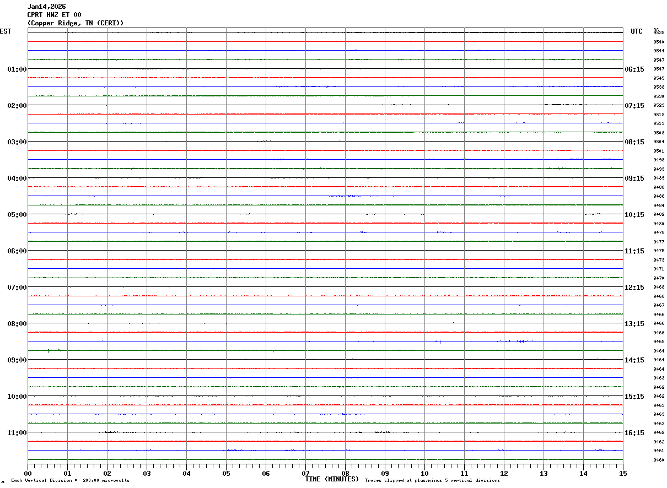Viewport: 667px width, 488px height.
Task: Click the EST time label "01:00"
Action: [x=17, y=69]
